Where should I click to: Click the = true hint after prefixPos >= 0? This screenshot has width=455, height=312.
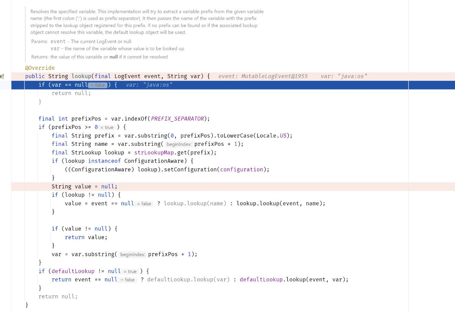point(107,127)
